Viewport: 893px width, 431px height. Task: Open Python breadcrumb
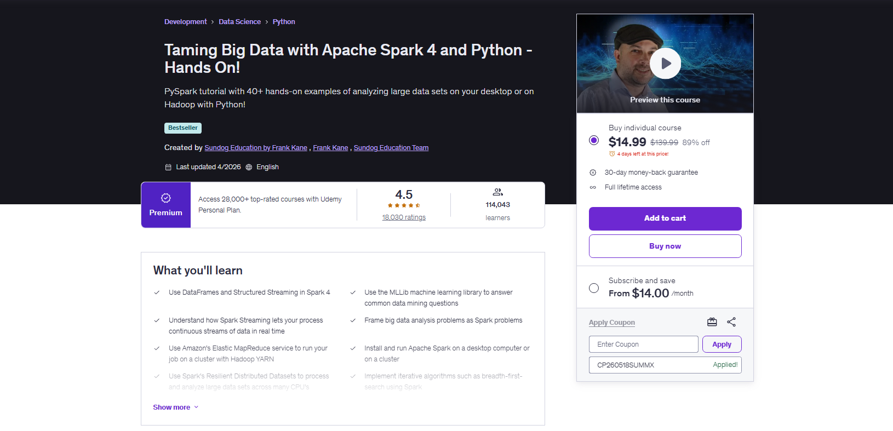point(284,22)
